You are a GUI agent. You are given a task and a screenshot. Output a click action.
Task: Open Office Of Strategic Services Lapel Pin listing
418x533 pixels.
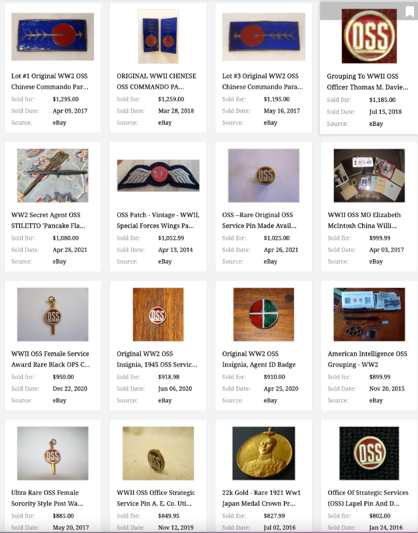pyautogui.click(x=368, y=498)
